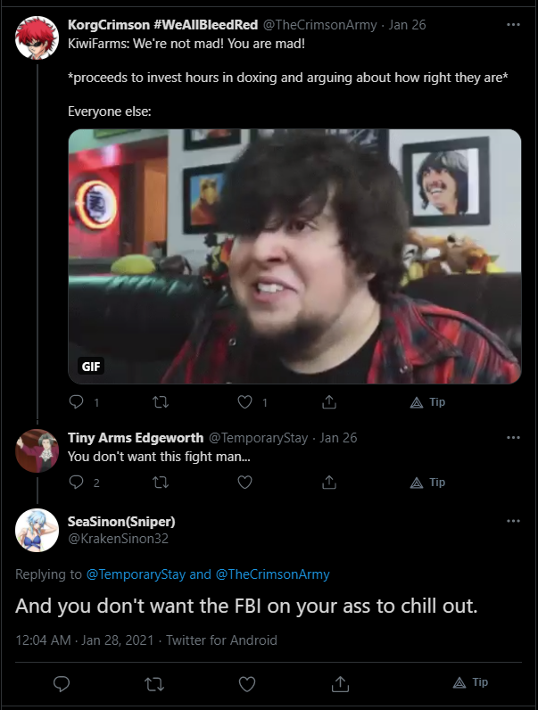The image size is (538, 710).
Task: Open more options for KorgCrimson's tweet
Action: click(513, 24)
